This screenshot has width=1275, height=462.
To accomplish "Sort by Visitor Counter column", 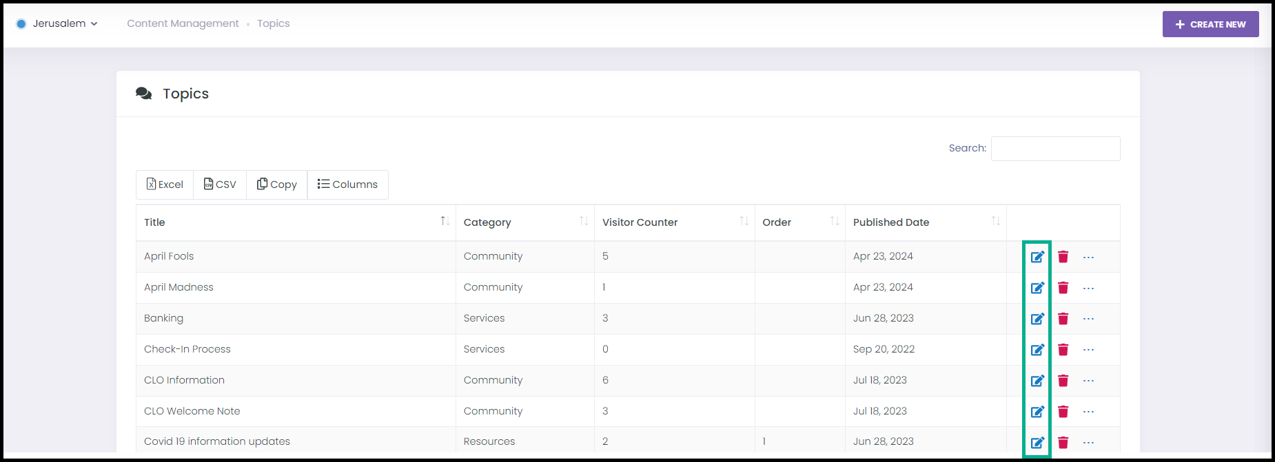I will coord(674,222).
